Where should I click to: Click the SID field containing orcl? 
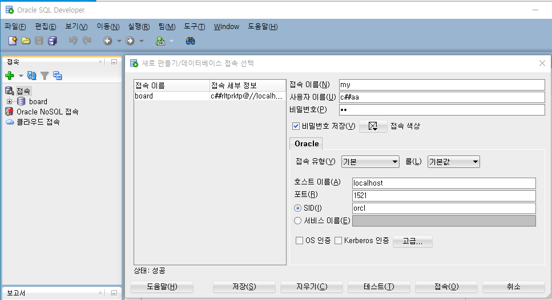point(444,208)
